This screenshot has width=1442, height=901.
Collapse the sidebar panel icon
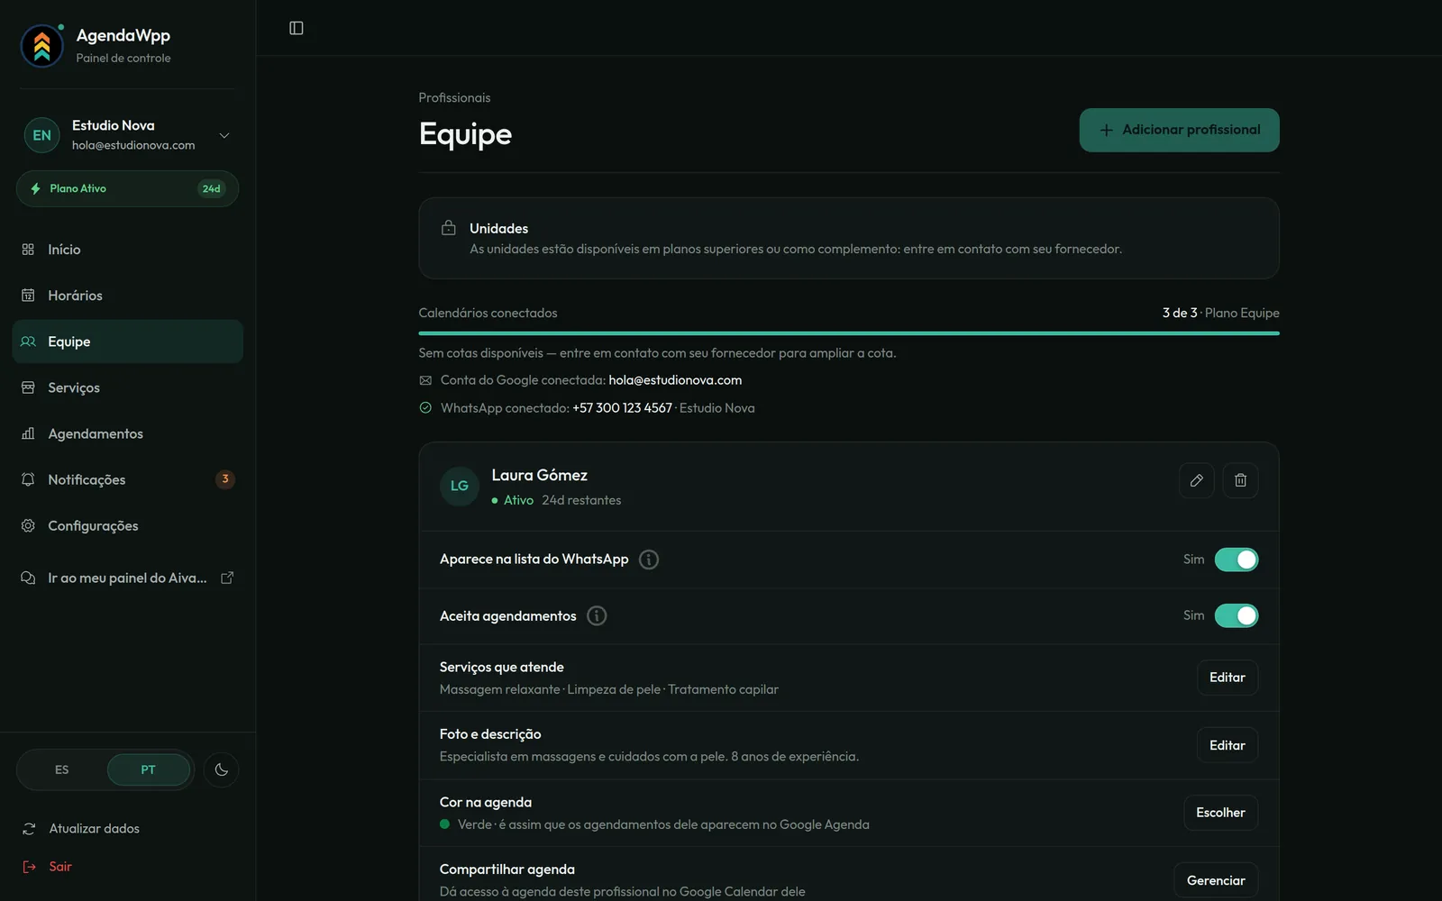pos(296,28)
